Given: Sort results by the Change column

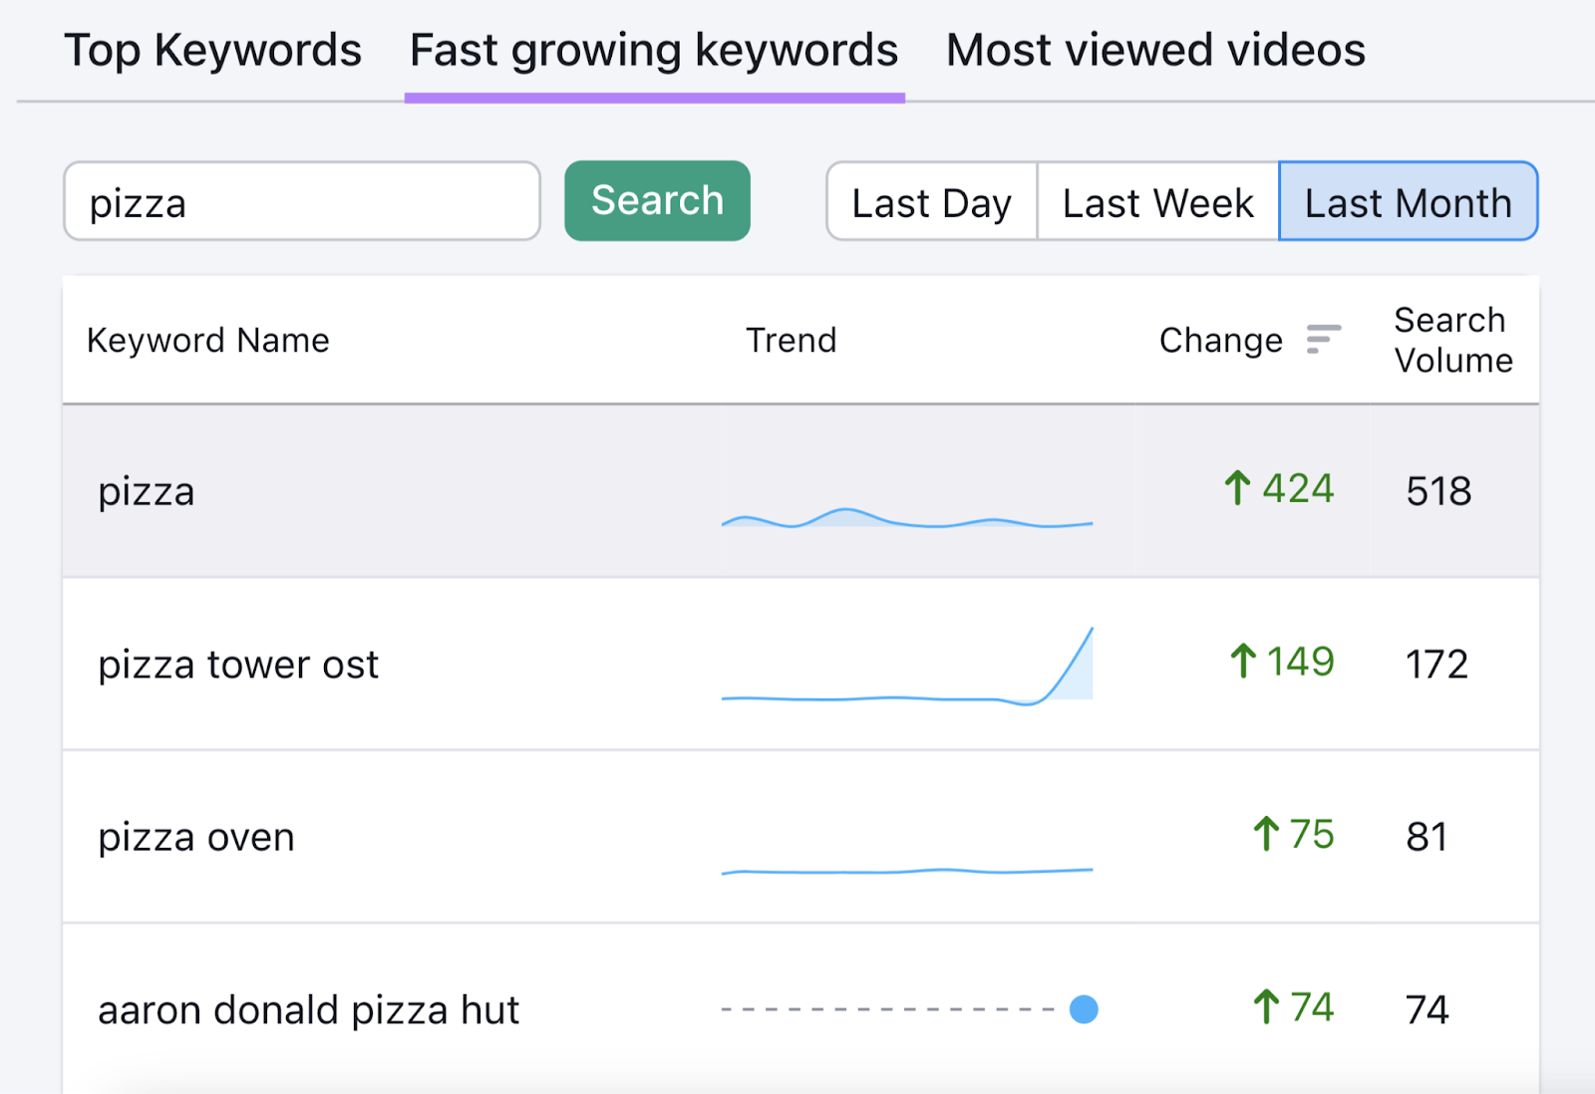Looking at the screenshot, I should 1221,339.
